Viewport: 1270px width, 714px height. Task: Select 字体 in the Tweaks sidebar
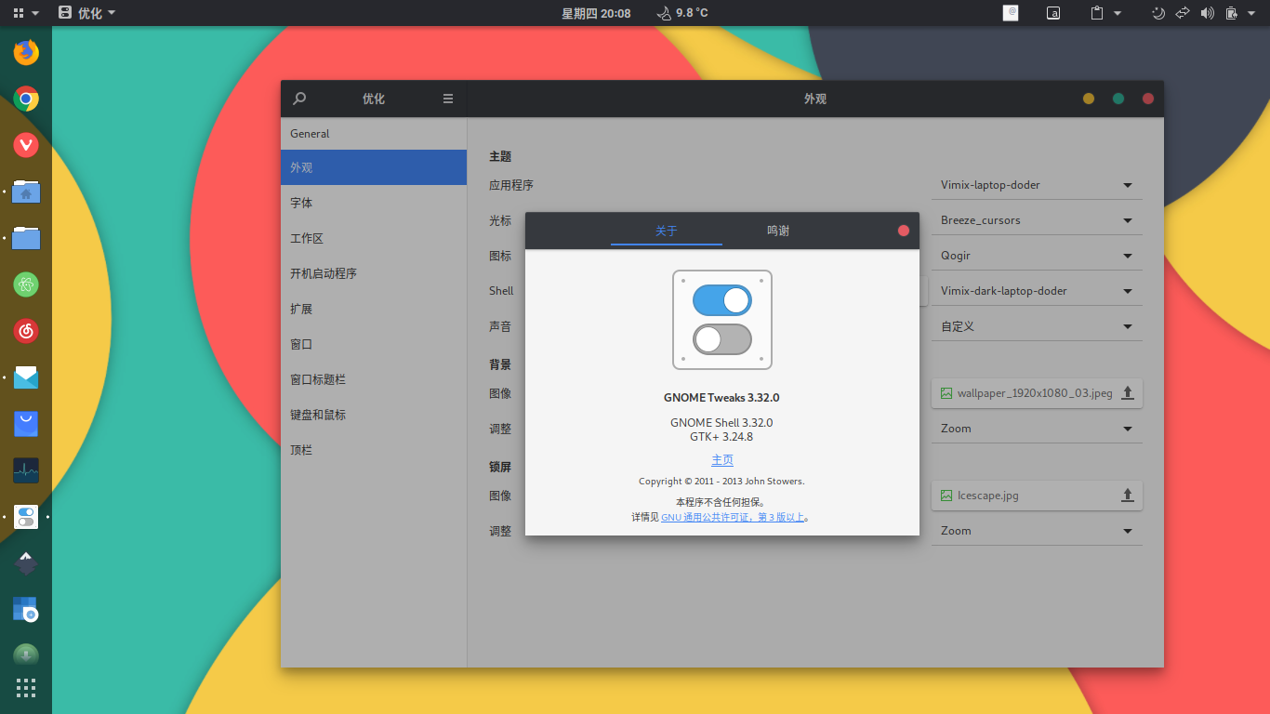tap(374, 202)
